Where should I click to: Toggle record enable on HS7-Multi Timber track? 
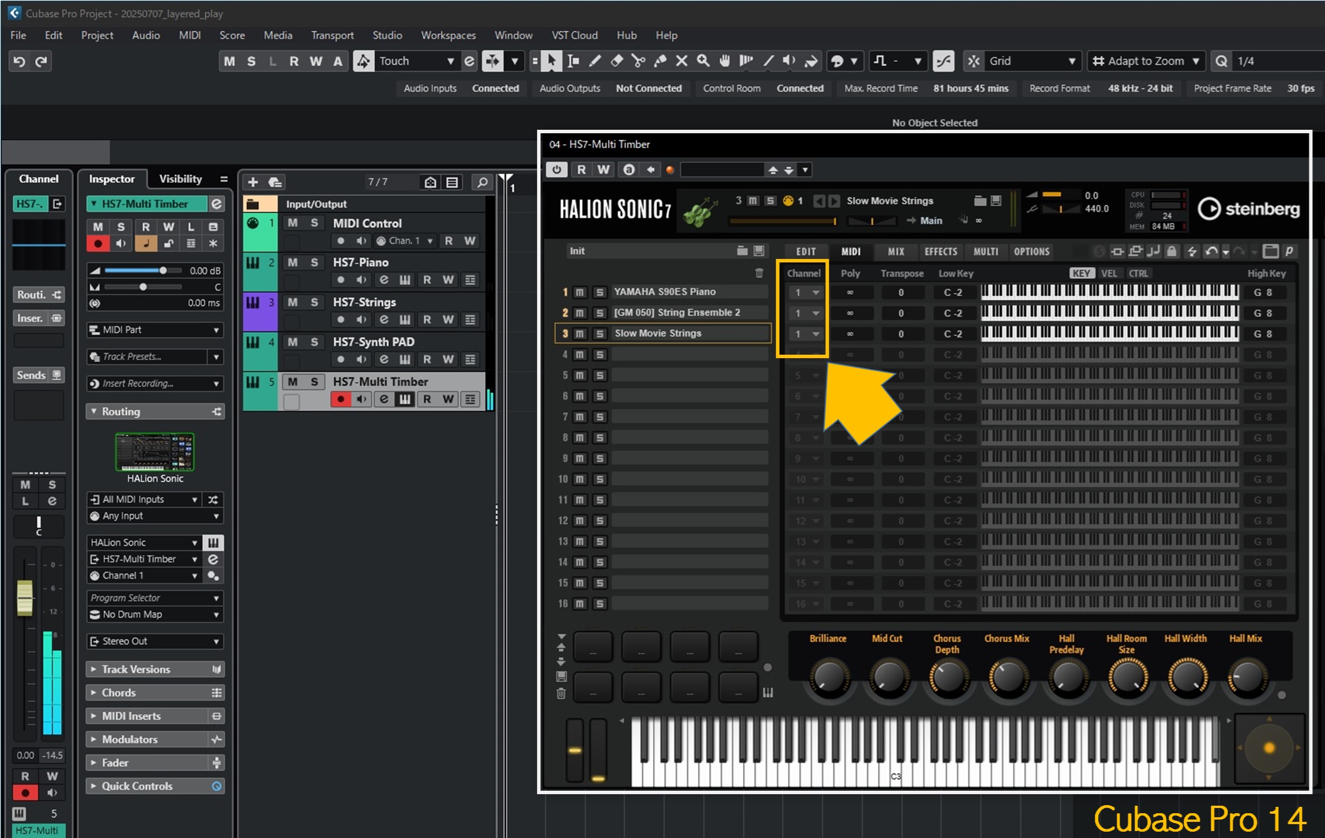click(340, 399)
